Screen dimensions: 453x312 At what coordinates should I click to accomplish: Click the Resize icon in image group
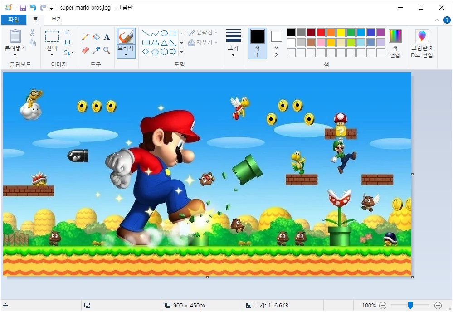coord(67,43)
